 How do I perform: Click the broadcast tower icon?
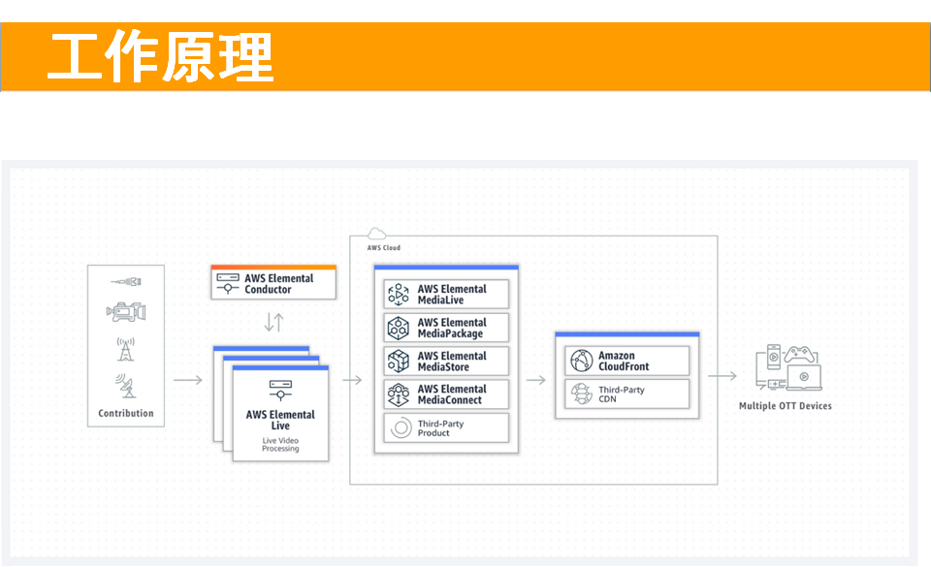click(x=125, y=349)
